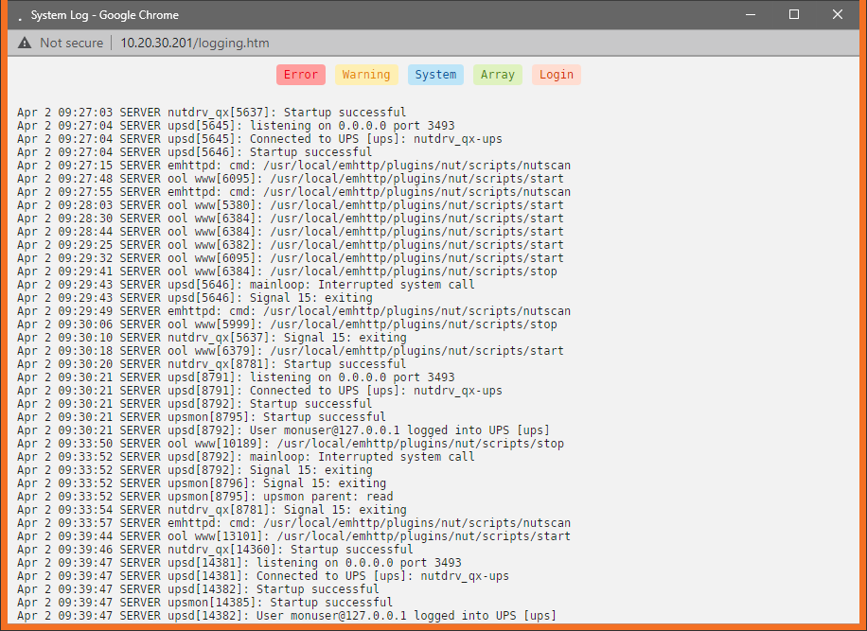The width and height of the screenshot is (867, 631).
Task: Filter log by Login button
Action: [x=557, y=75]
